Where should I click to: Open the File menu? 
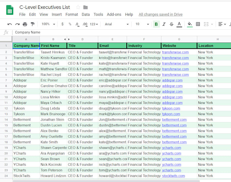click(x=22, y=14)
